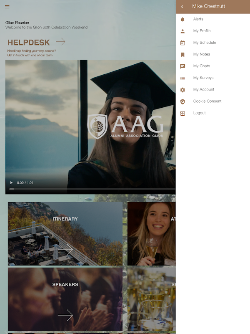Screen dimensions: 250x334
Task: Click the Glion 60th Celebration Weekend welcome text
Action: point(46,27)
